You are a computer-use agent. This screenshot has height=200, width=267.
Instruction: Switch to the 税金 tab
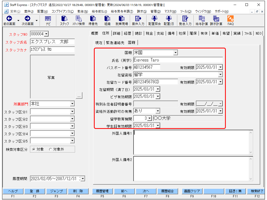[x=149, y=33]
